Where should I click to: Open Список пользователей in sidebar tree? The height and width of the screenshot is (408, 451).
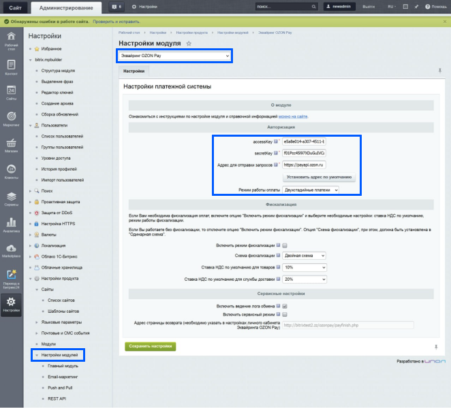click(x=62, y=137)
